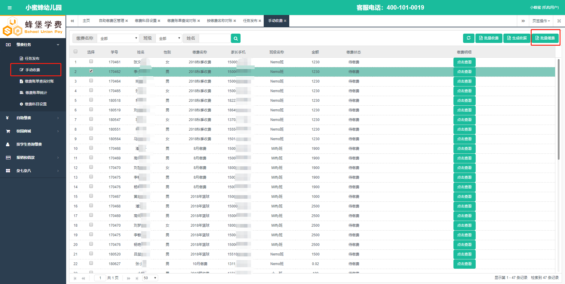The height and width of the screenshot is (284, 565).
Task: Sort by the 学号 column header
Action: (x=114, y=52)
